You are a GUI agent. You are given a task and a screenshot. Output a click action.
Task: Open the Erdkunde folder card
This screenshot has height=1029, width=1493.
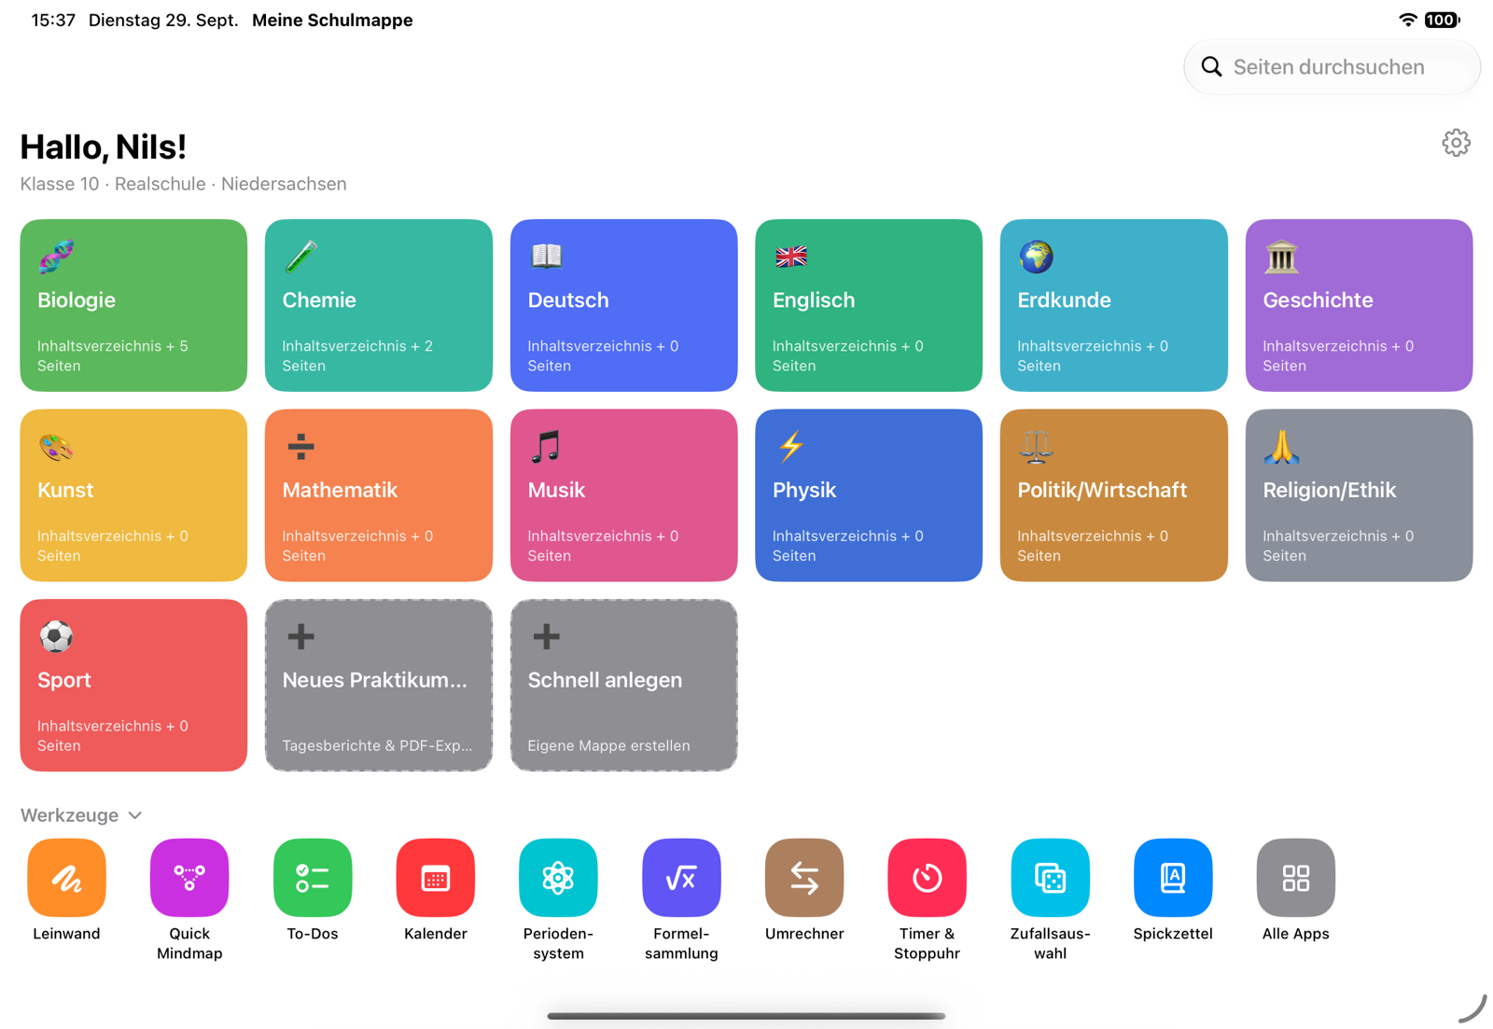pyautogui.click(x=1114, y=305)
